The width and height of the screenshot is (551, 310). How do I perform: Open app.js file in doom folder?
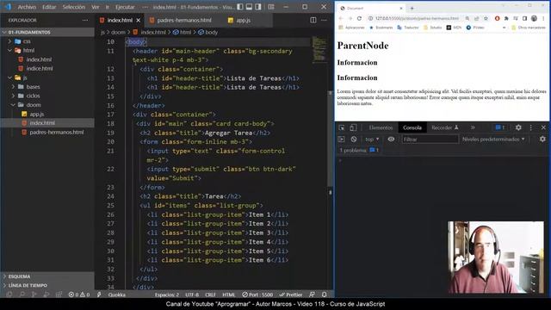pyautogui.click(x=47, y=114)
